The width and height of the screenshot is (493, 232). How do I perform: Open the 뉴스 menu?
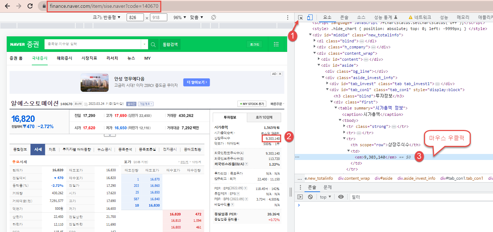tap(131, 58)
